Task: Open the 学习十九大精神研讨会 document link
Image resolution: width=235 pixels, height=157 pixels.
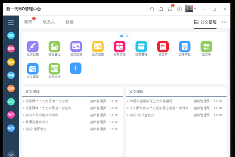Action: [42, 115]
